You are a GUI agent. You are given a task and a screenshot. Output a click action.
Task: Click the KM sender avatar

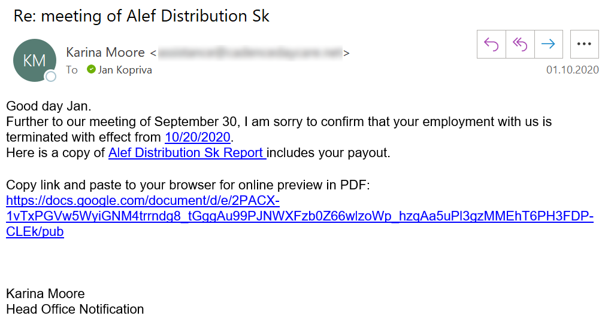coord(34,60)
